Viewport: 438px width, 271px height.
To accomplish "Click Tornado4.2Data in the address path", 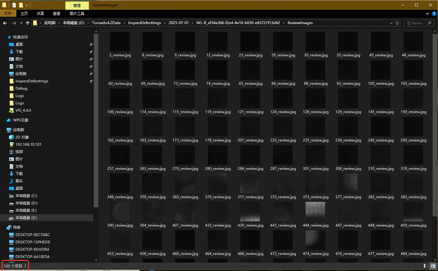I will click(106, 23).
